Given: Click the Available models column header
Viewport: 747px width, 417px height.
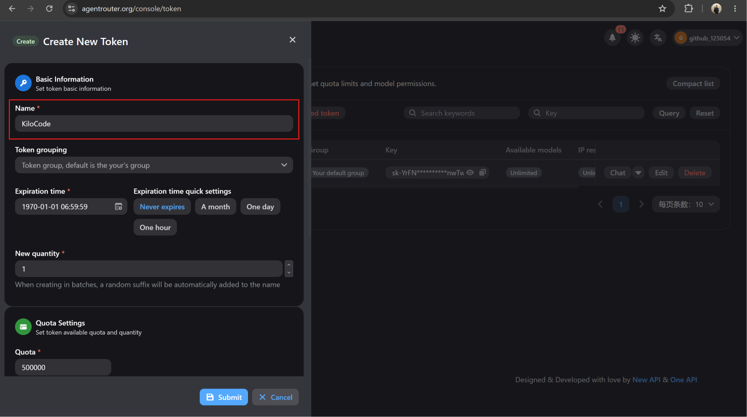Looking at the screenshot, I should [x=533, y=150].
